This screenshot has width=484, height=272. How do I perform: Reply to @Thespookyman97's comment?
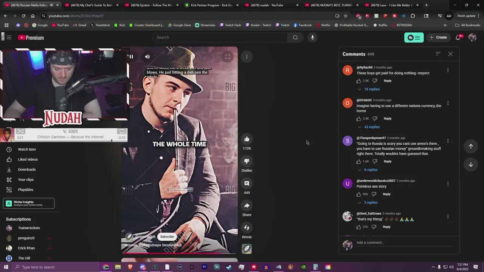(388, 161)
